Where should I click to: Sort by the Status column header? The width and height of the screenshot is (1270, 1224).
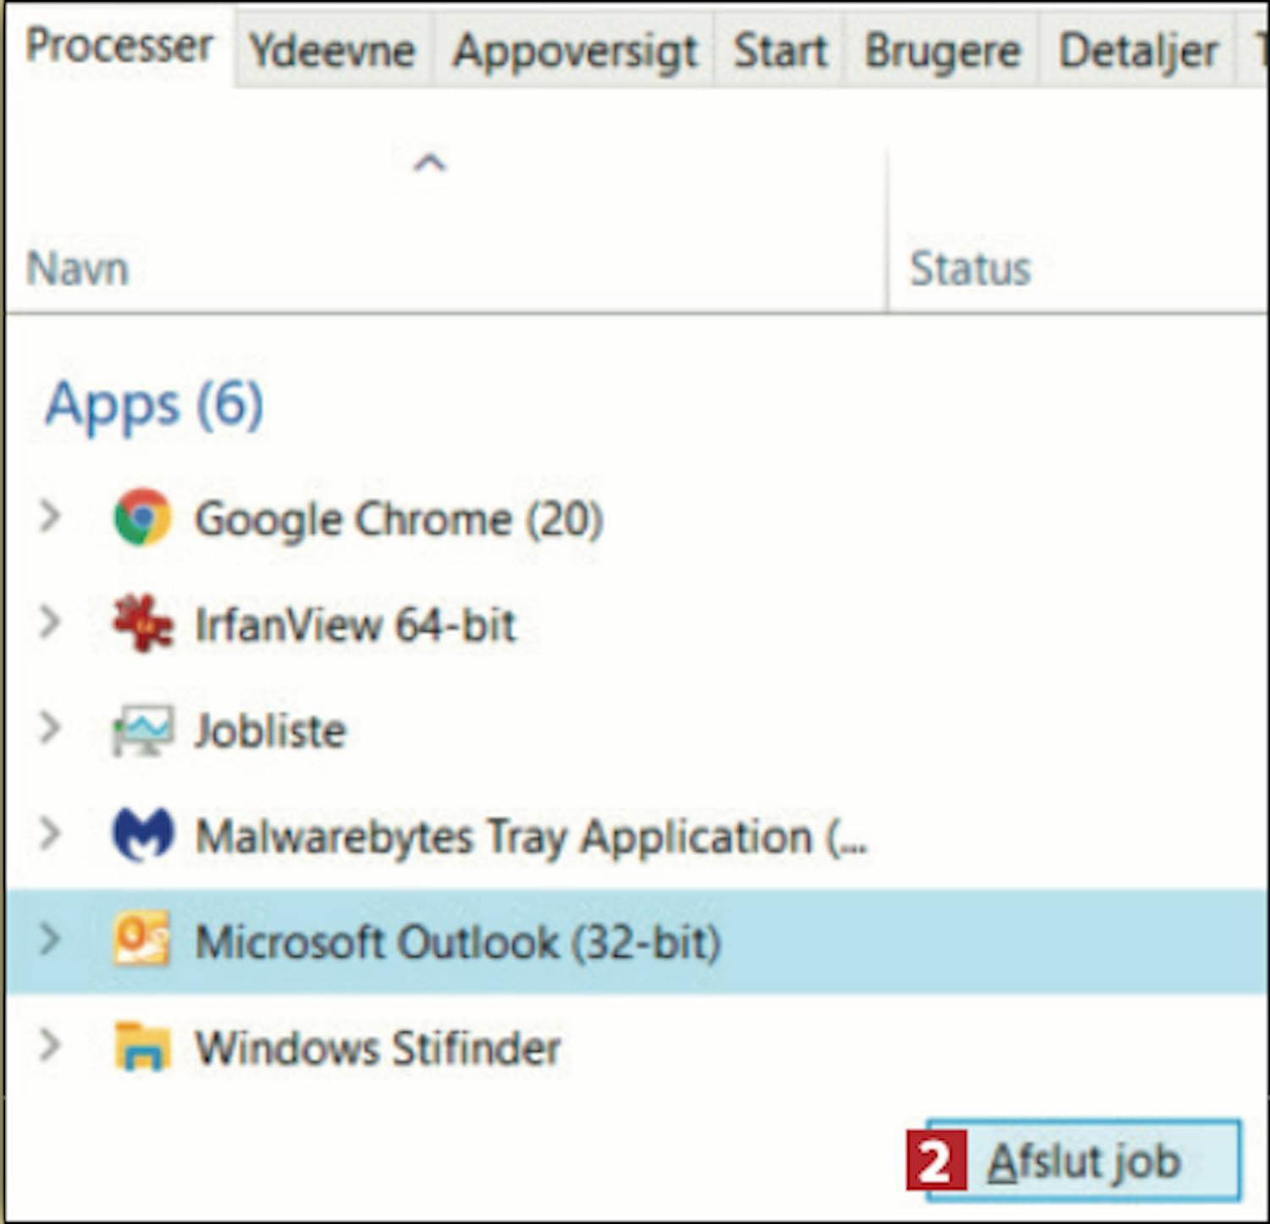(x=970, y=269)
